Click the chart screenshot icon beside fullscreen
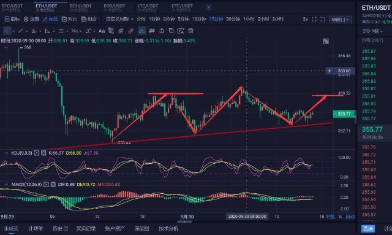Screen dimensions: 392x235 pyautogui.click(x=323, y=19)
